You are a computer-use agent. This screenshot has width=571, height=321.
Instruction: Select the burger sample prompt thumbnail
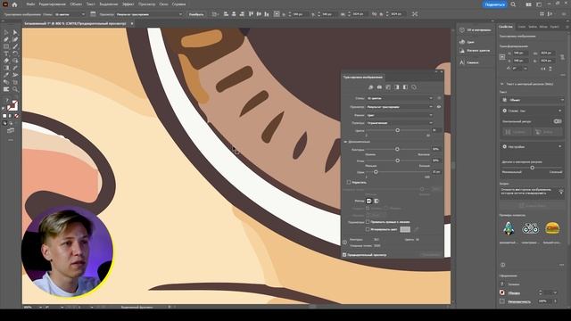pyautogui.click(x=552, y=228)
